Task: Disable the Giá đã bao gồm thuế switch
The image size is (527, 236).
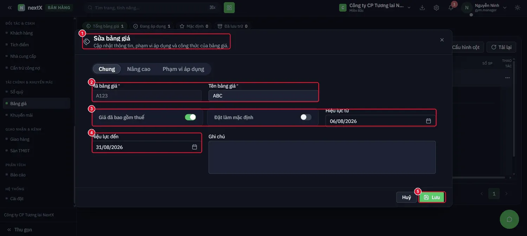Action: [190, 117]
